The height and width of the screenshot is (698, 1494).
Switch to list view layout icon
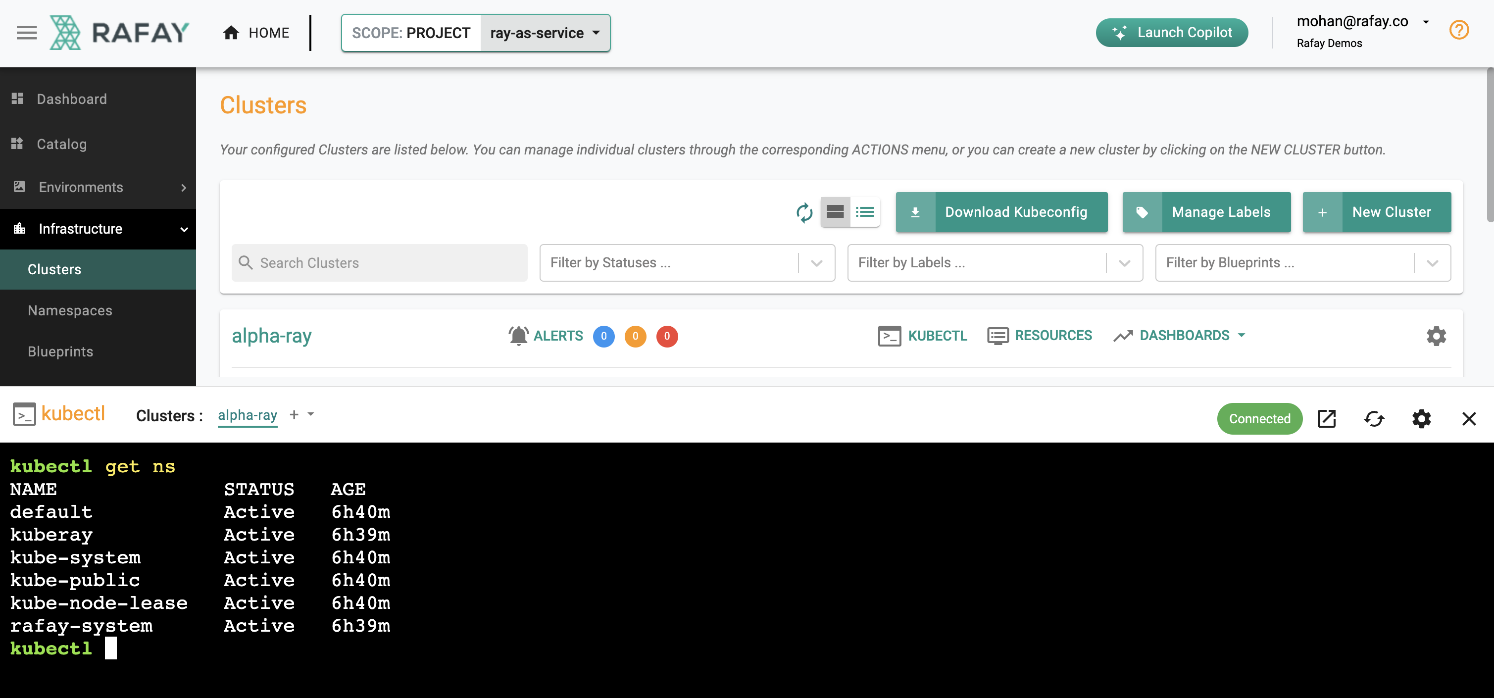(x=865, y=210)
